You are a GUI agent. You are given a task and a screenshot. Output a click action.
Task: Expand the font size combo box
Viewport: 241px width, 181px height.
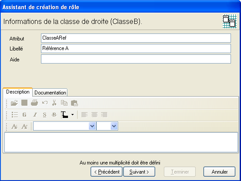point(114,126)
